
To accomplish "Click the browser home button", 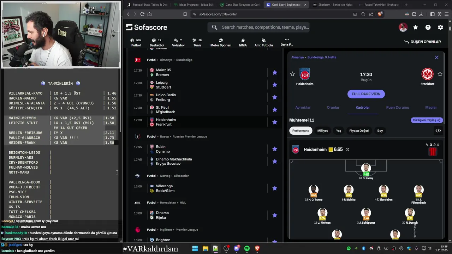I will point(149,14).
